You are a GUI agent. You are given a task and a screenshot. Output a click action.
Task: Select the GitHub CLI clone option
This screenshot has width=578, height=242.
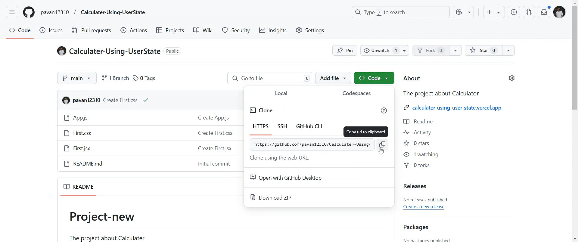tap(309, 126)
